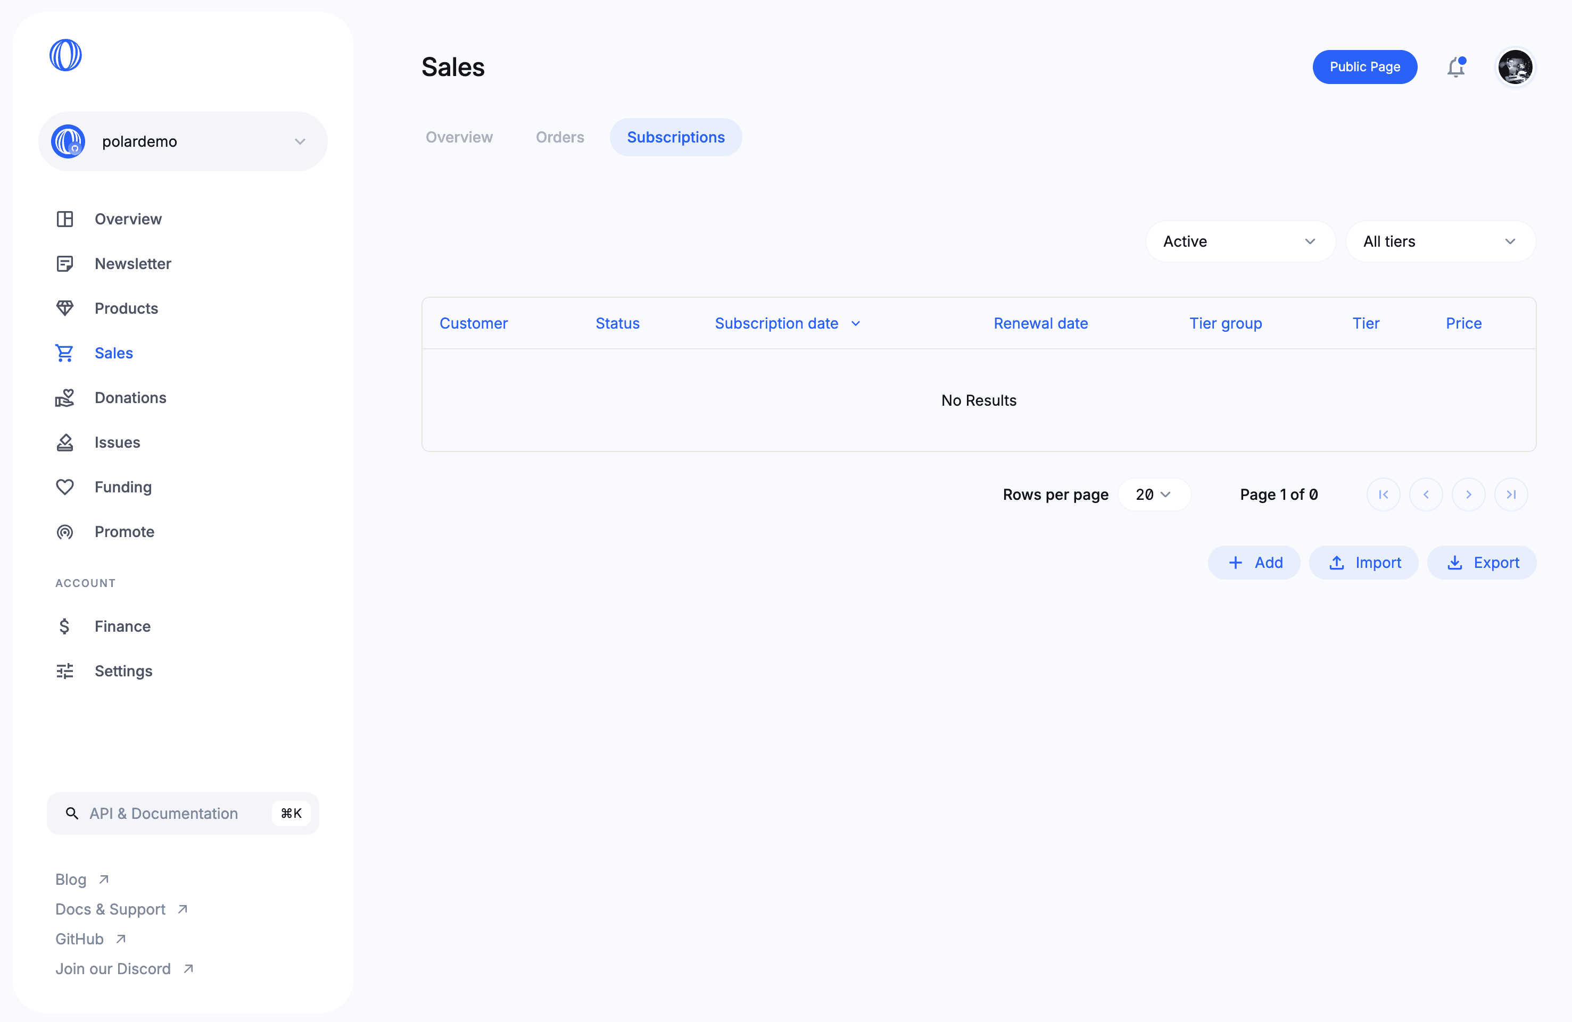Click the Add subscription button
This screenshot has height=1022, width=1572.
pyautogui.click(x=1254, y=563)
